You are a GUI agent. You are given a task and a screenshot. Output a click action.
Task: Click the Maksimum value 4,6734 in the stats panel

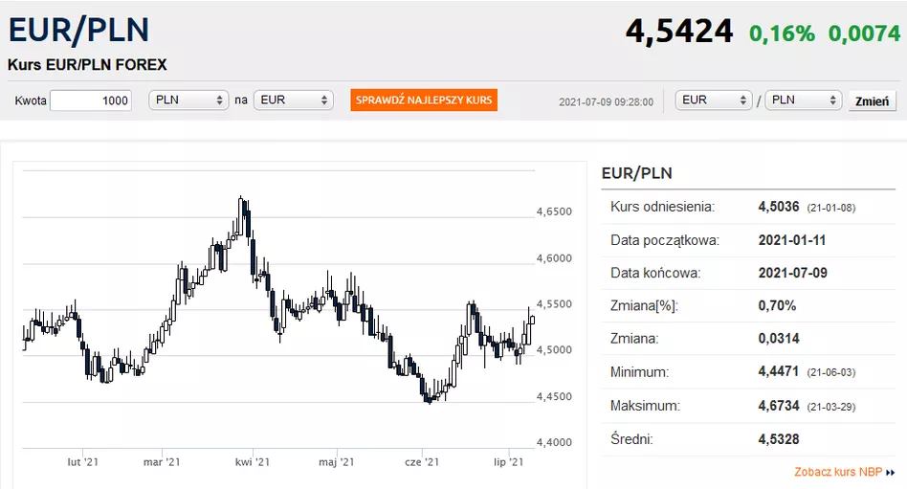[779, 406]
